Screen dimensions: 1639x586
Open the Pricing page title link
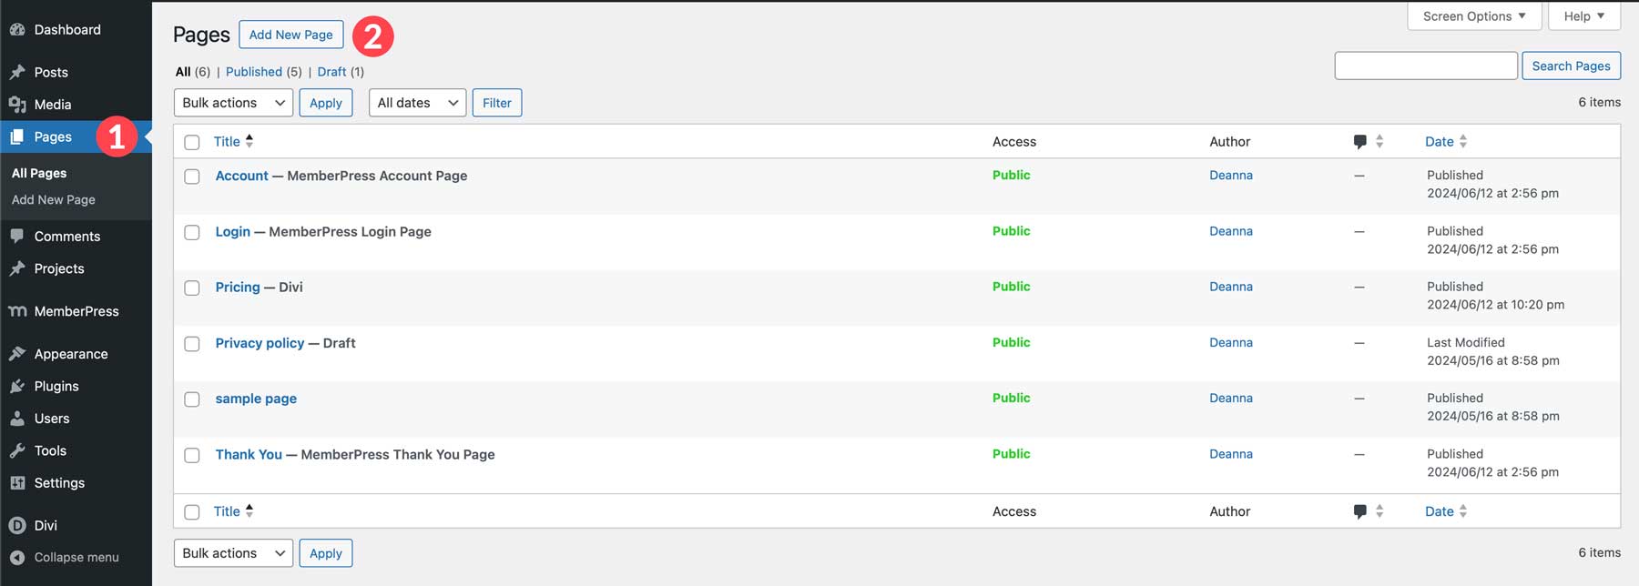(x=238, y=287)
